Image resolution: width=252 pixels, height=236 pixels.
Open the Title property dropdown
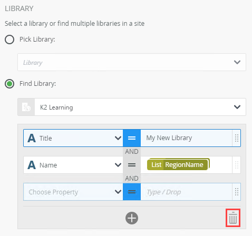[x=73, y=138]
